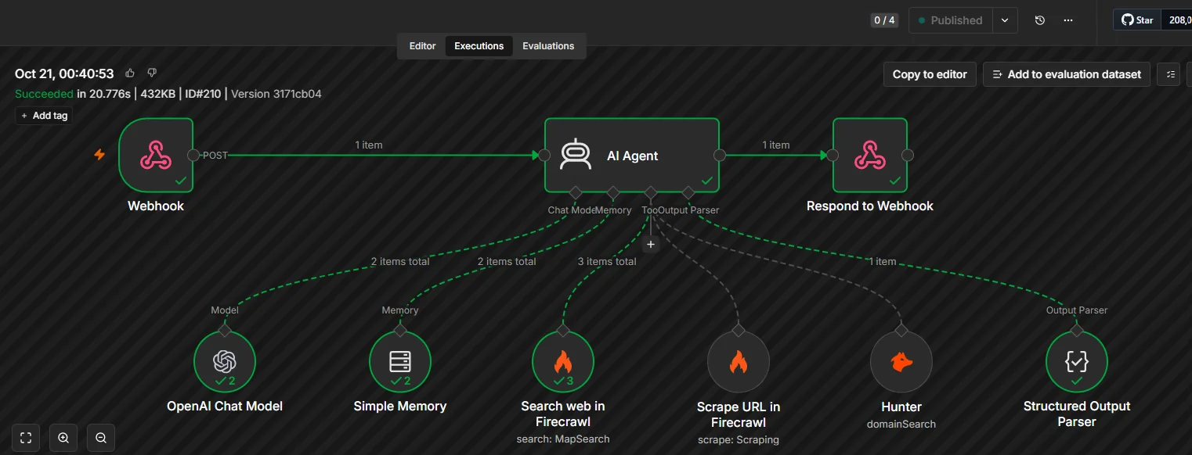Open the AI Agent node
This screenshot has width=1192, height=455.
[x=631, y=155]
